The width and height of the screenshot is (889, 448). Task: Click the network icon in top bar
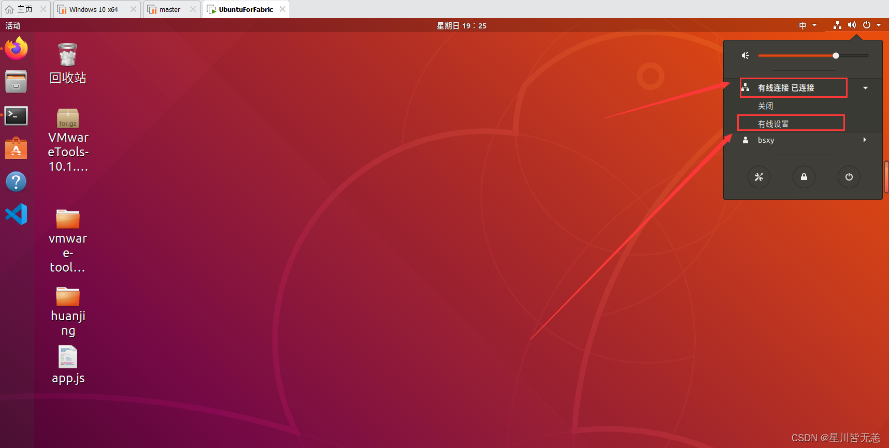pyautogui.click(x=837, y=25)
